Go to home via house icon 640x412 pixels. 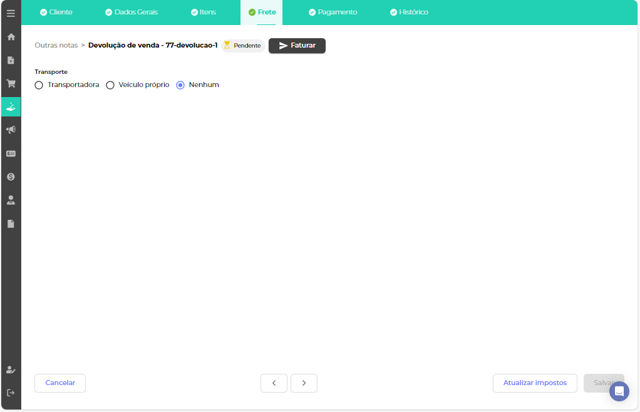[x=11, y=37]
